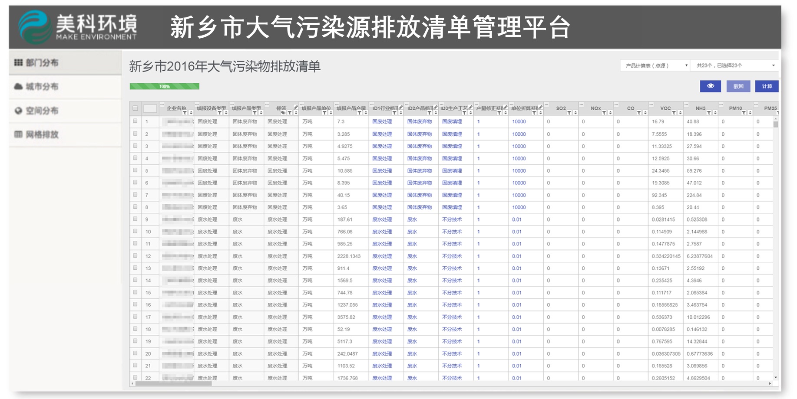Image resolution: width=797 pixels, height=399 pixels.
Task: Expand the 共23个，已选择23个 dropdown
Action: pyautogui.click(x=735, y=65)
